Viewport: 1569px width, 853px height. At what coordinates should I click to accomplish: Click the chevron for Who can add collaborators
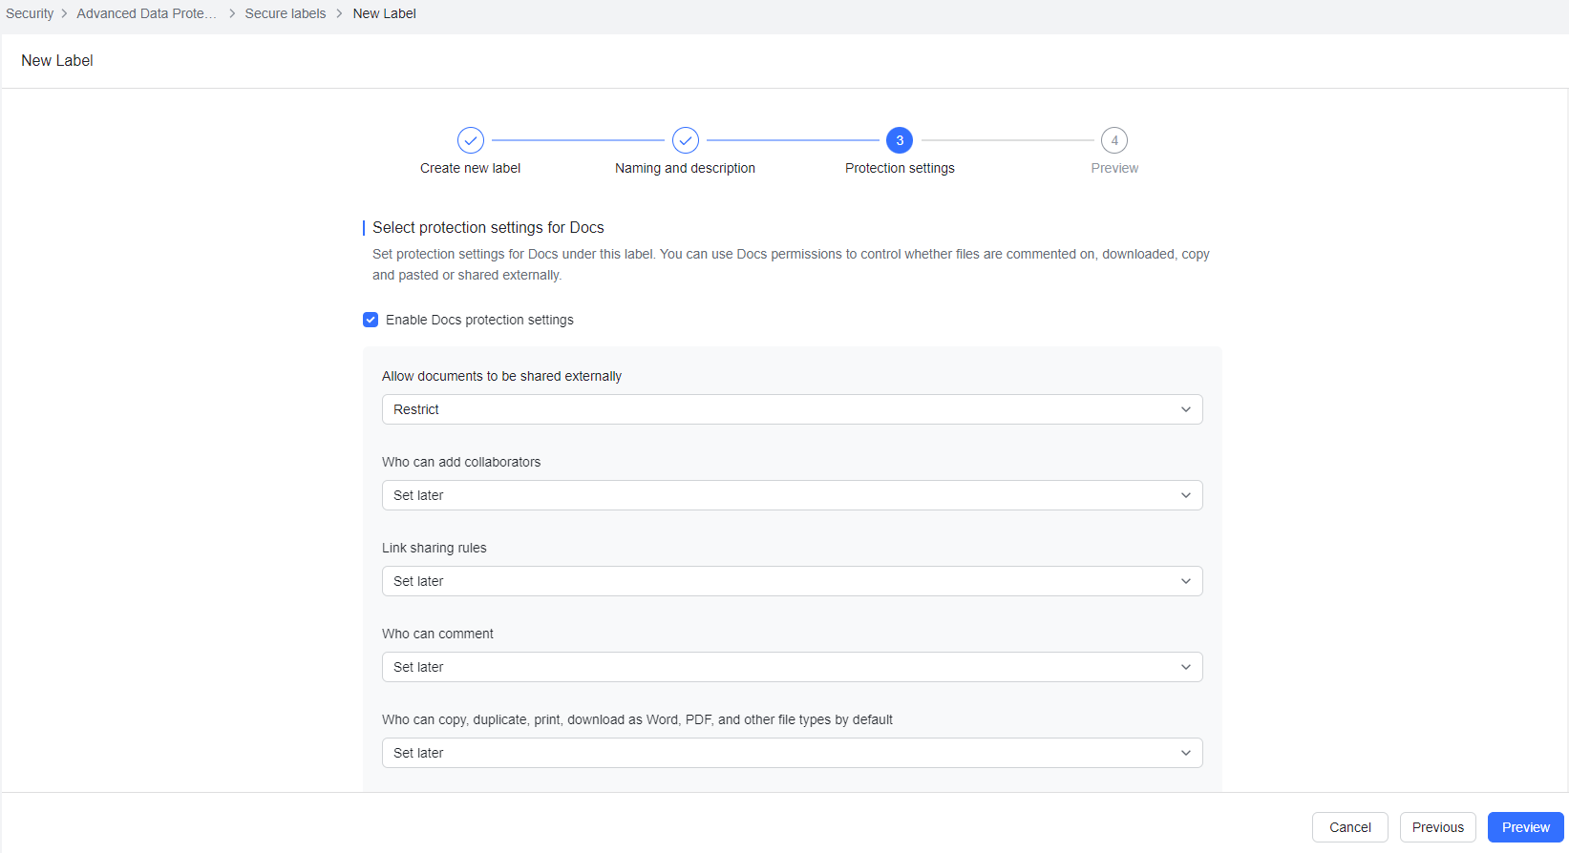pos(1186,495)
